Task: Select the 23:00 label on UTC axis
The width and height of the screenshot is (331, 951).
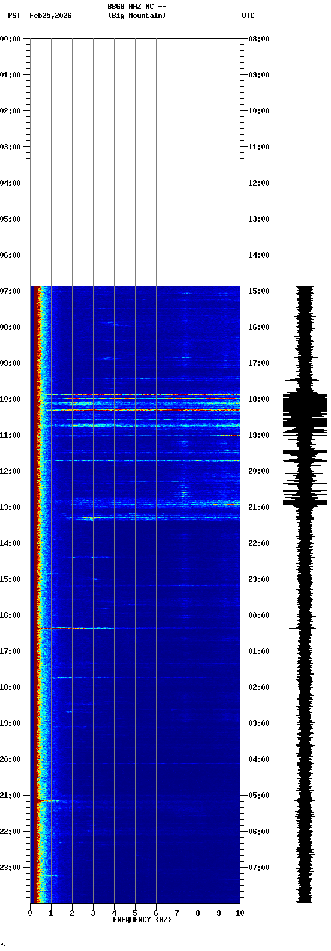Action: [259, 579]
